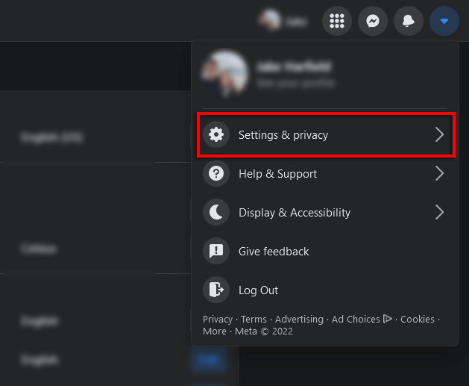Select the Log Out menu entry
The image size is (469, 386).
click(x=258, y=290)
